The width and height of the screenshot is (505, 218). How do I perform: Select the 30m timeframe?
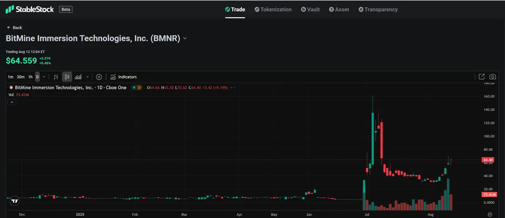pos(21,77)
